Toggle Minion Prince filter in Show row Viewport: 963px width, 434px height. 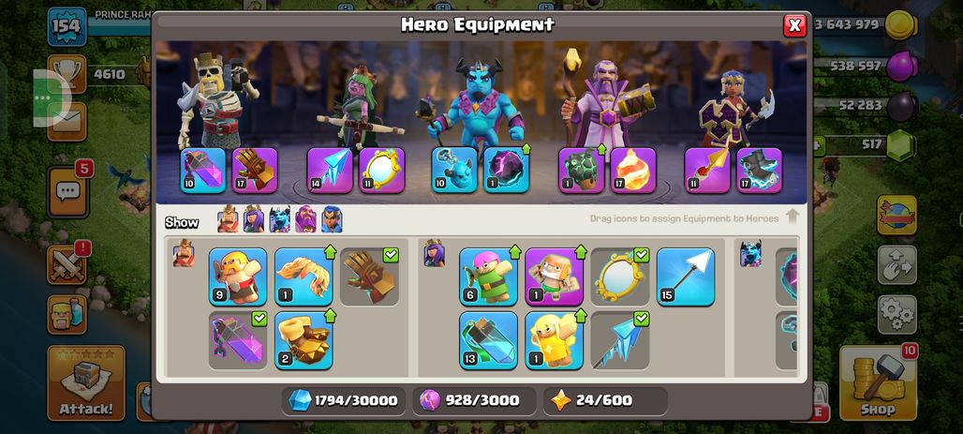[x=279, y=219]
